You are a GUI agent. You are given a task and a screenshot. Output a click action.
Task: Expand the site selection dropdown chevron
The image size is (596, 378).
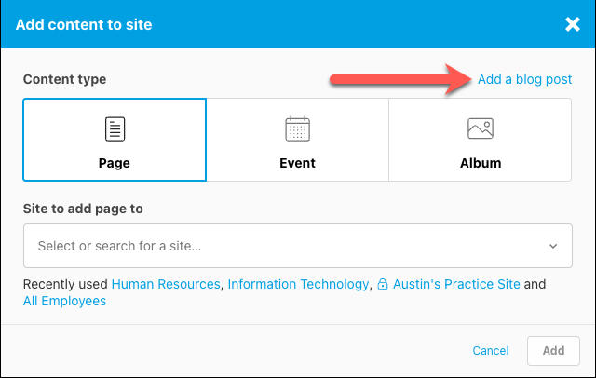[x=553, y=246]
